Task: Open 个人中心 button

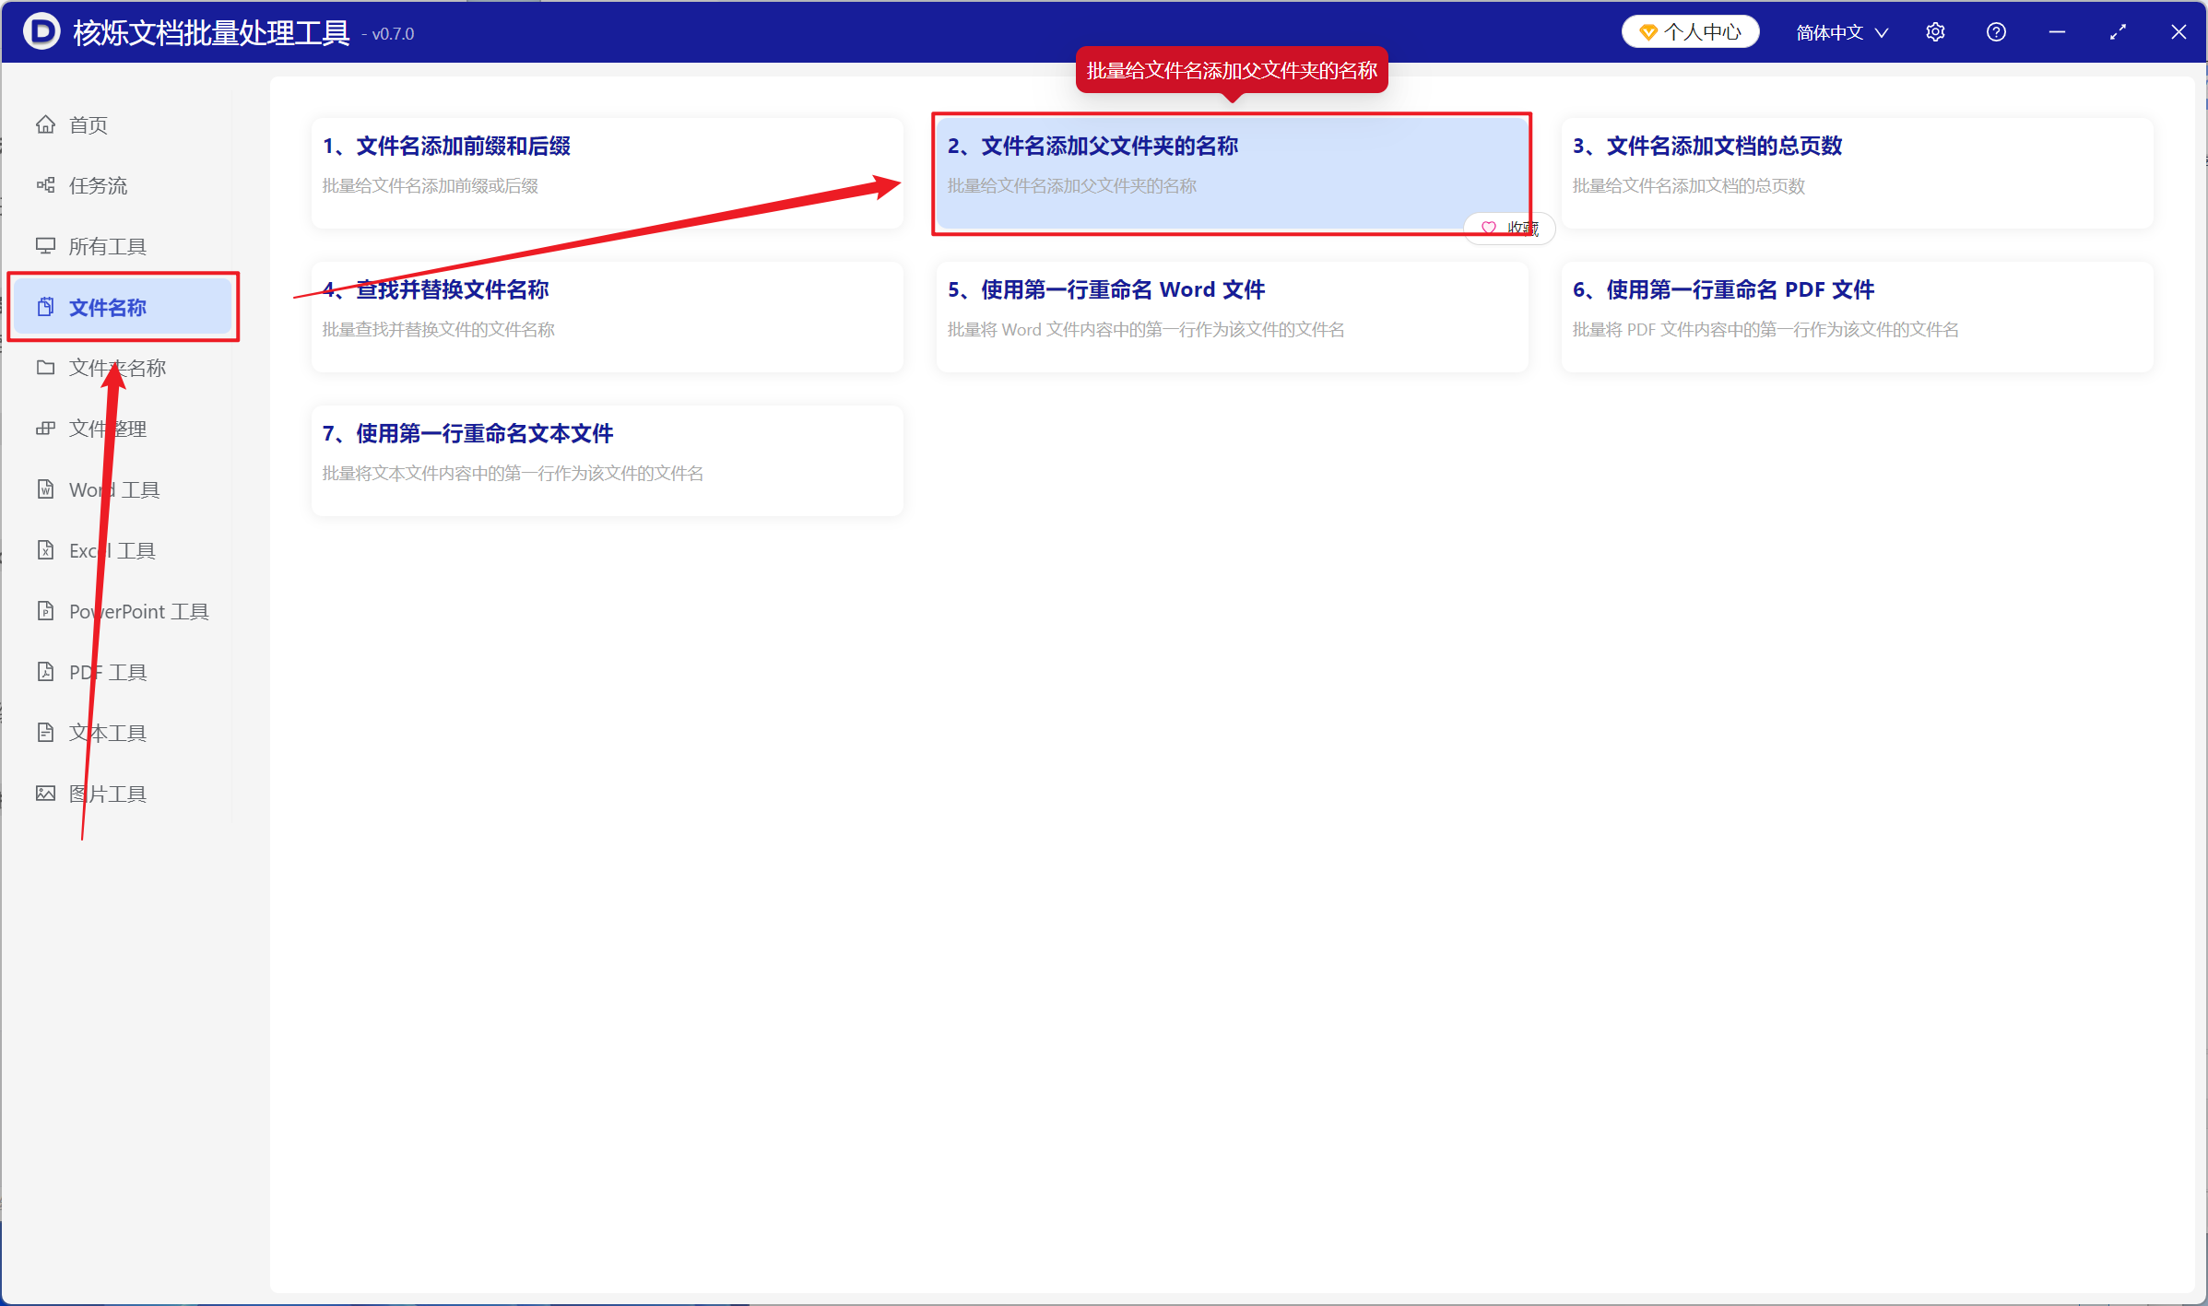Action: click(x=1690, y=32)
